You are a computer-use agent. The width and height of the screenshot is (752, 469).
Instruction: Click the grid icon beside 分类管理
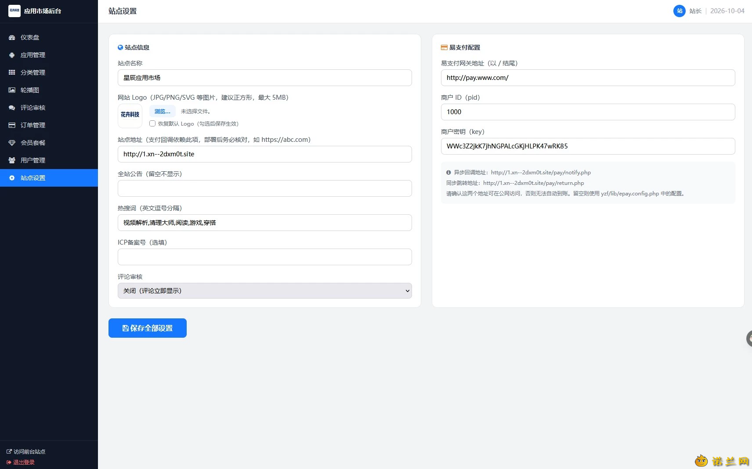pyautogui.click(x=12, y=72)
